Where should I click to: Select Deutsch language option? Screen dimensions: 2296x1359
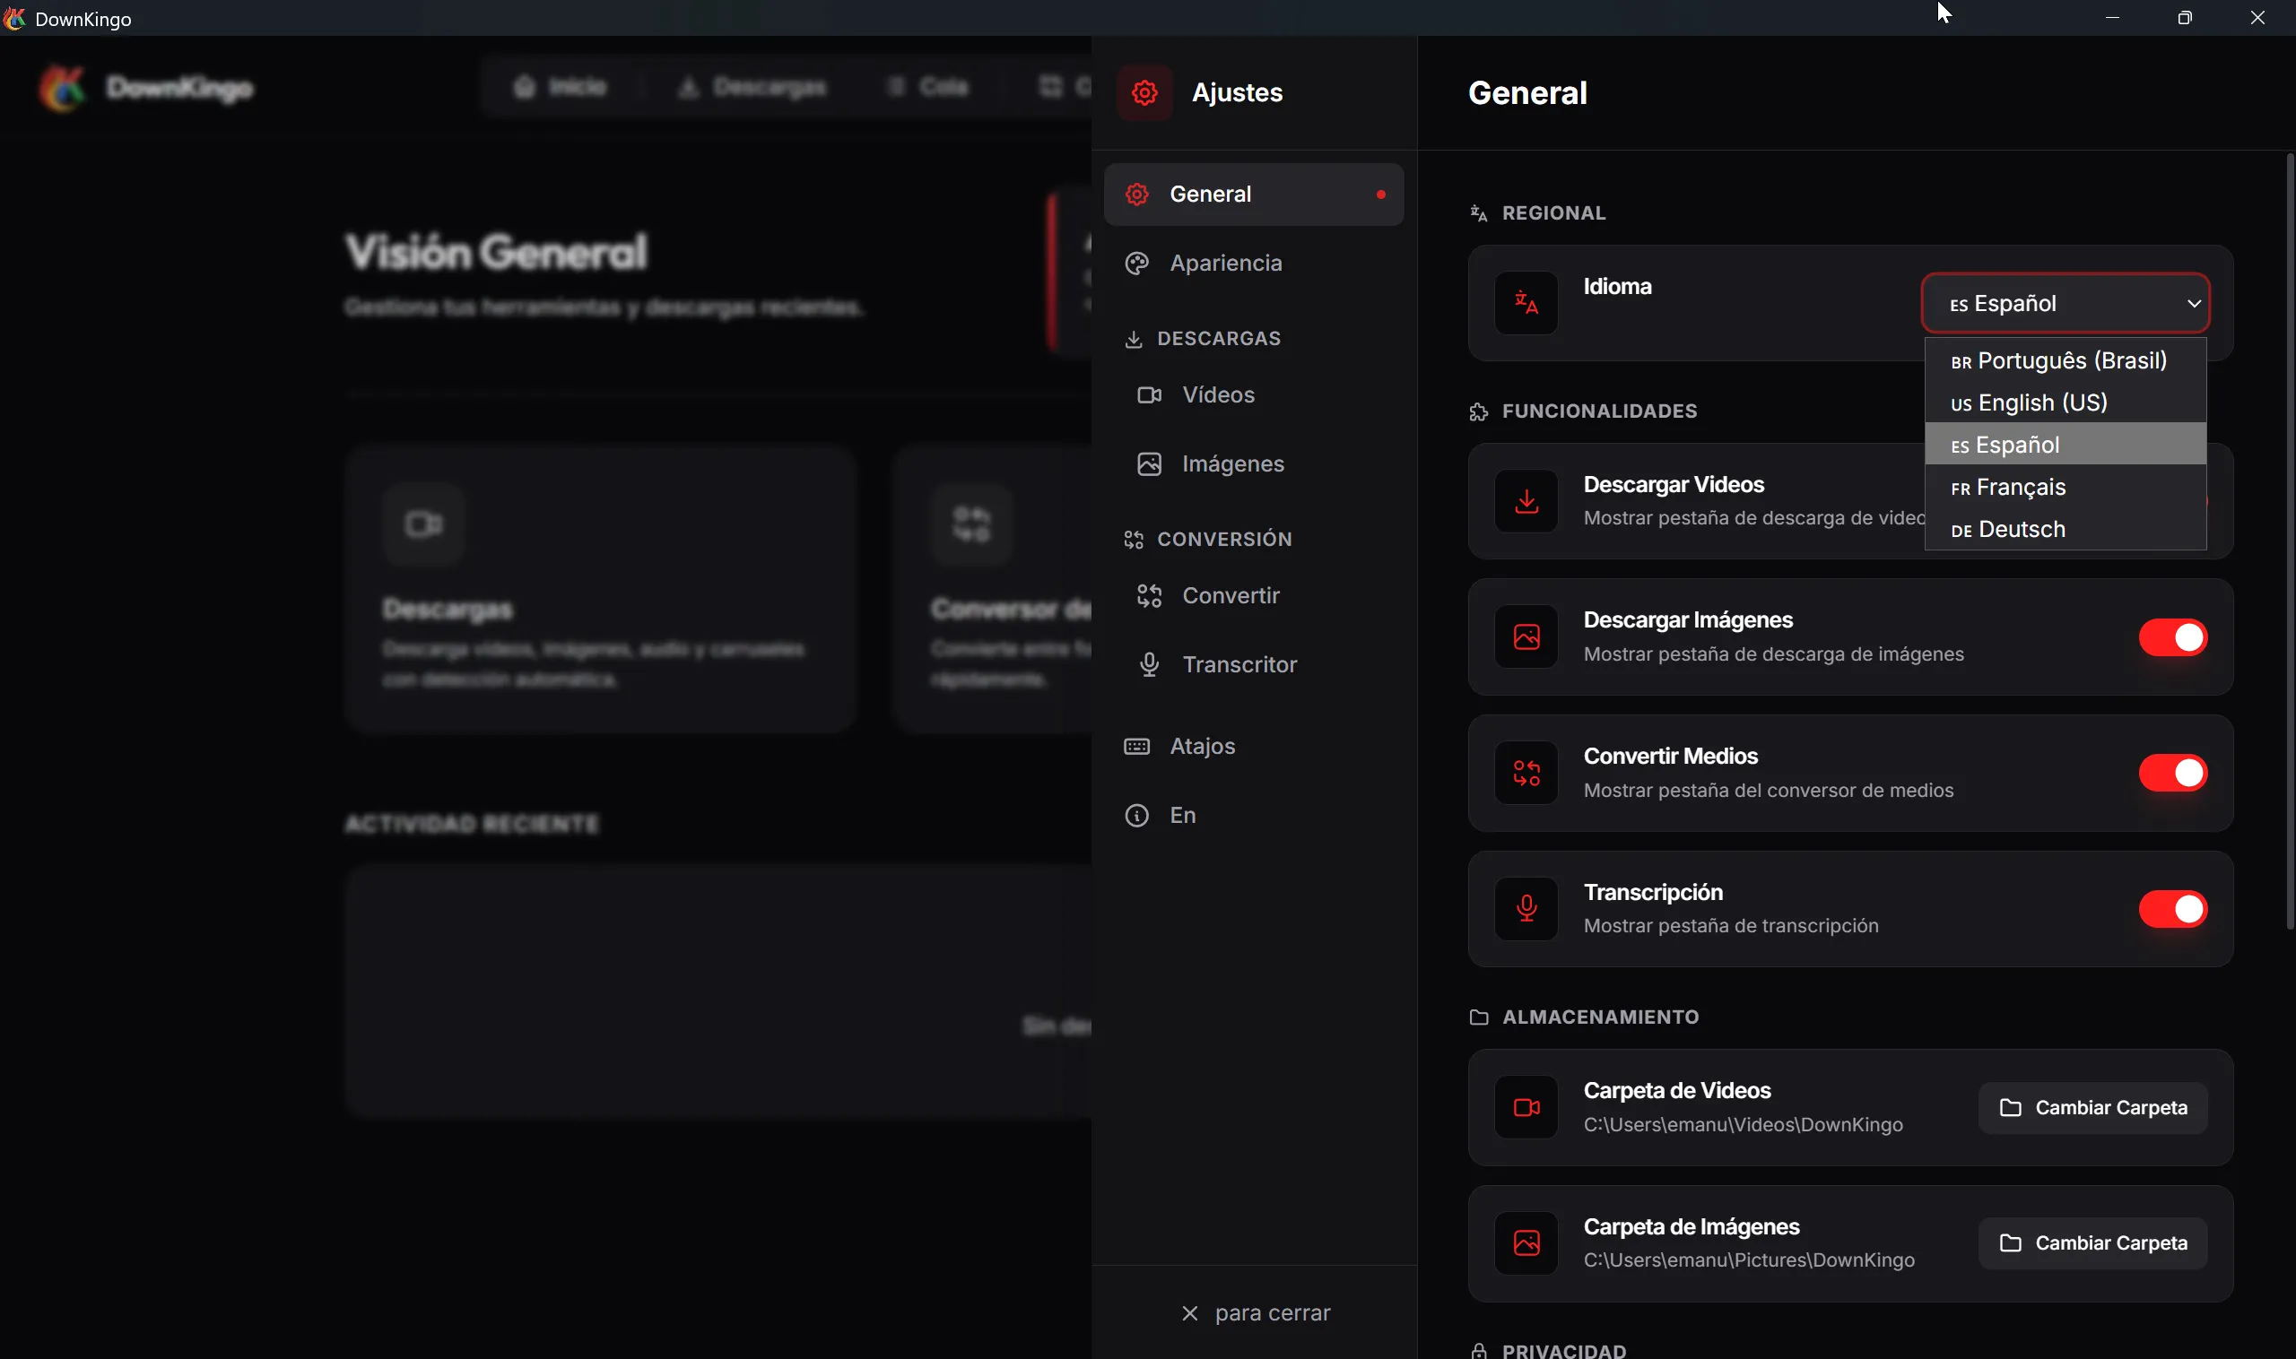2066,528
